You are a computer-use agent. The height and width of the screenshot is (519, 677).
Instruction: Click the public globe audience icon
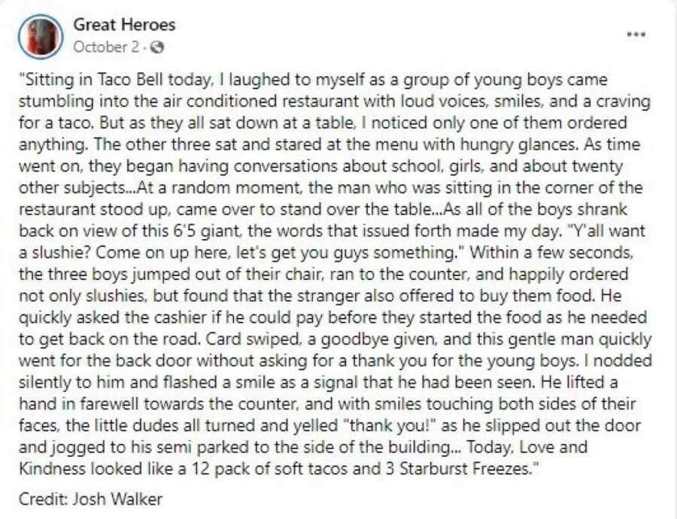pyautogui.click(x=158, y=47)
